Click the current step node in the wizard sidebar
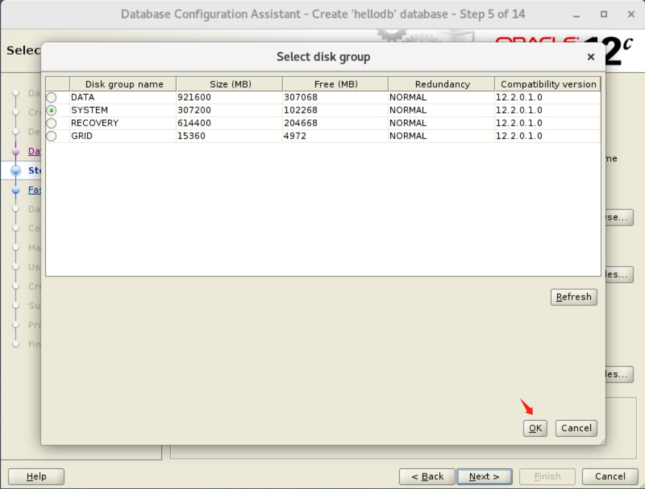645x489 pixels. coord(15,171)
